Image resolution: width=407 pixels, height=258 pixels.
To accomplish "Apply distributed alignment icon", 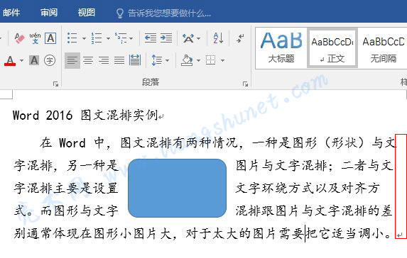I will pyautogui.click(x=135, y=60).
